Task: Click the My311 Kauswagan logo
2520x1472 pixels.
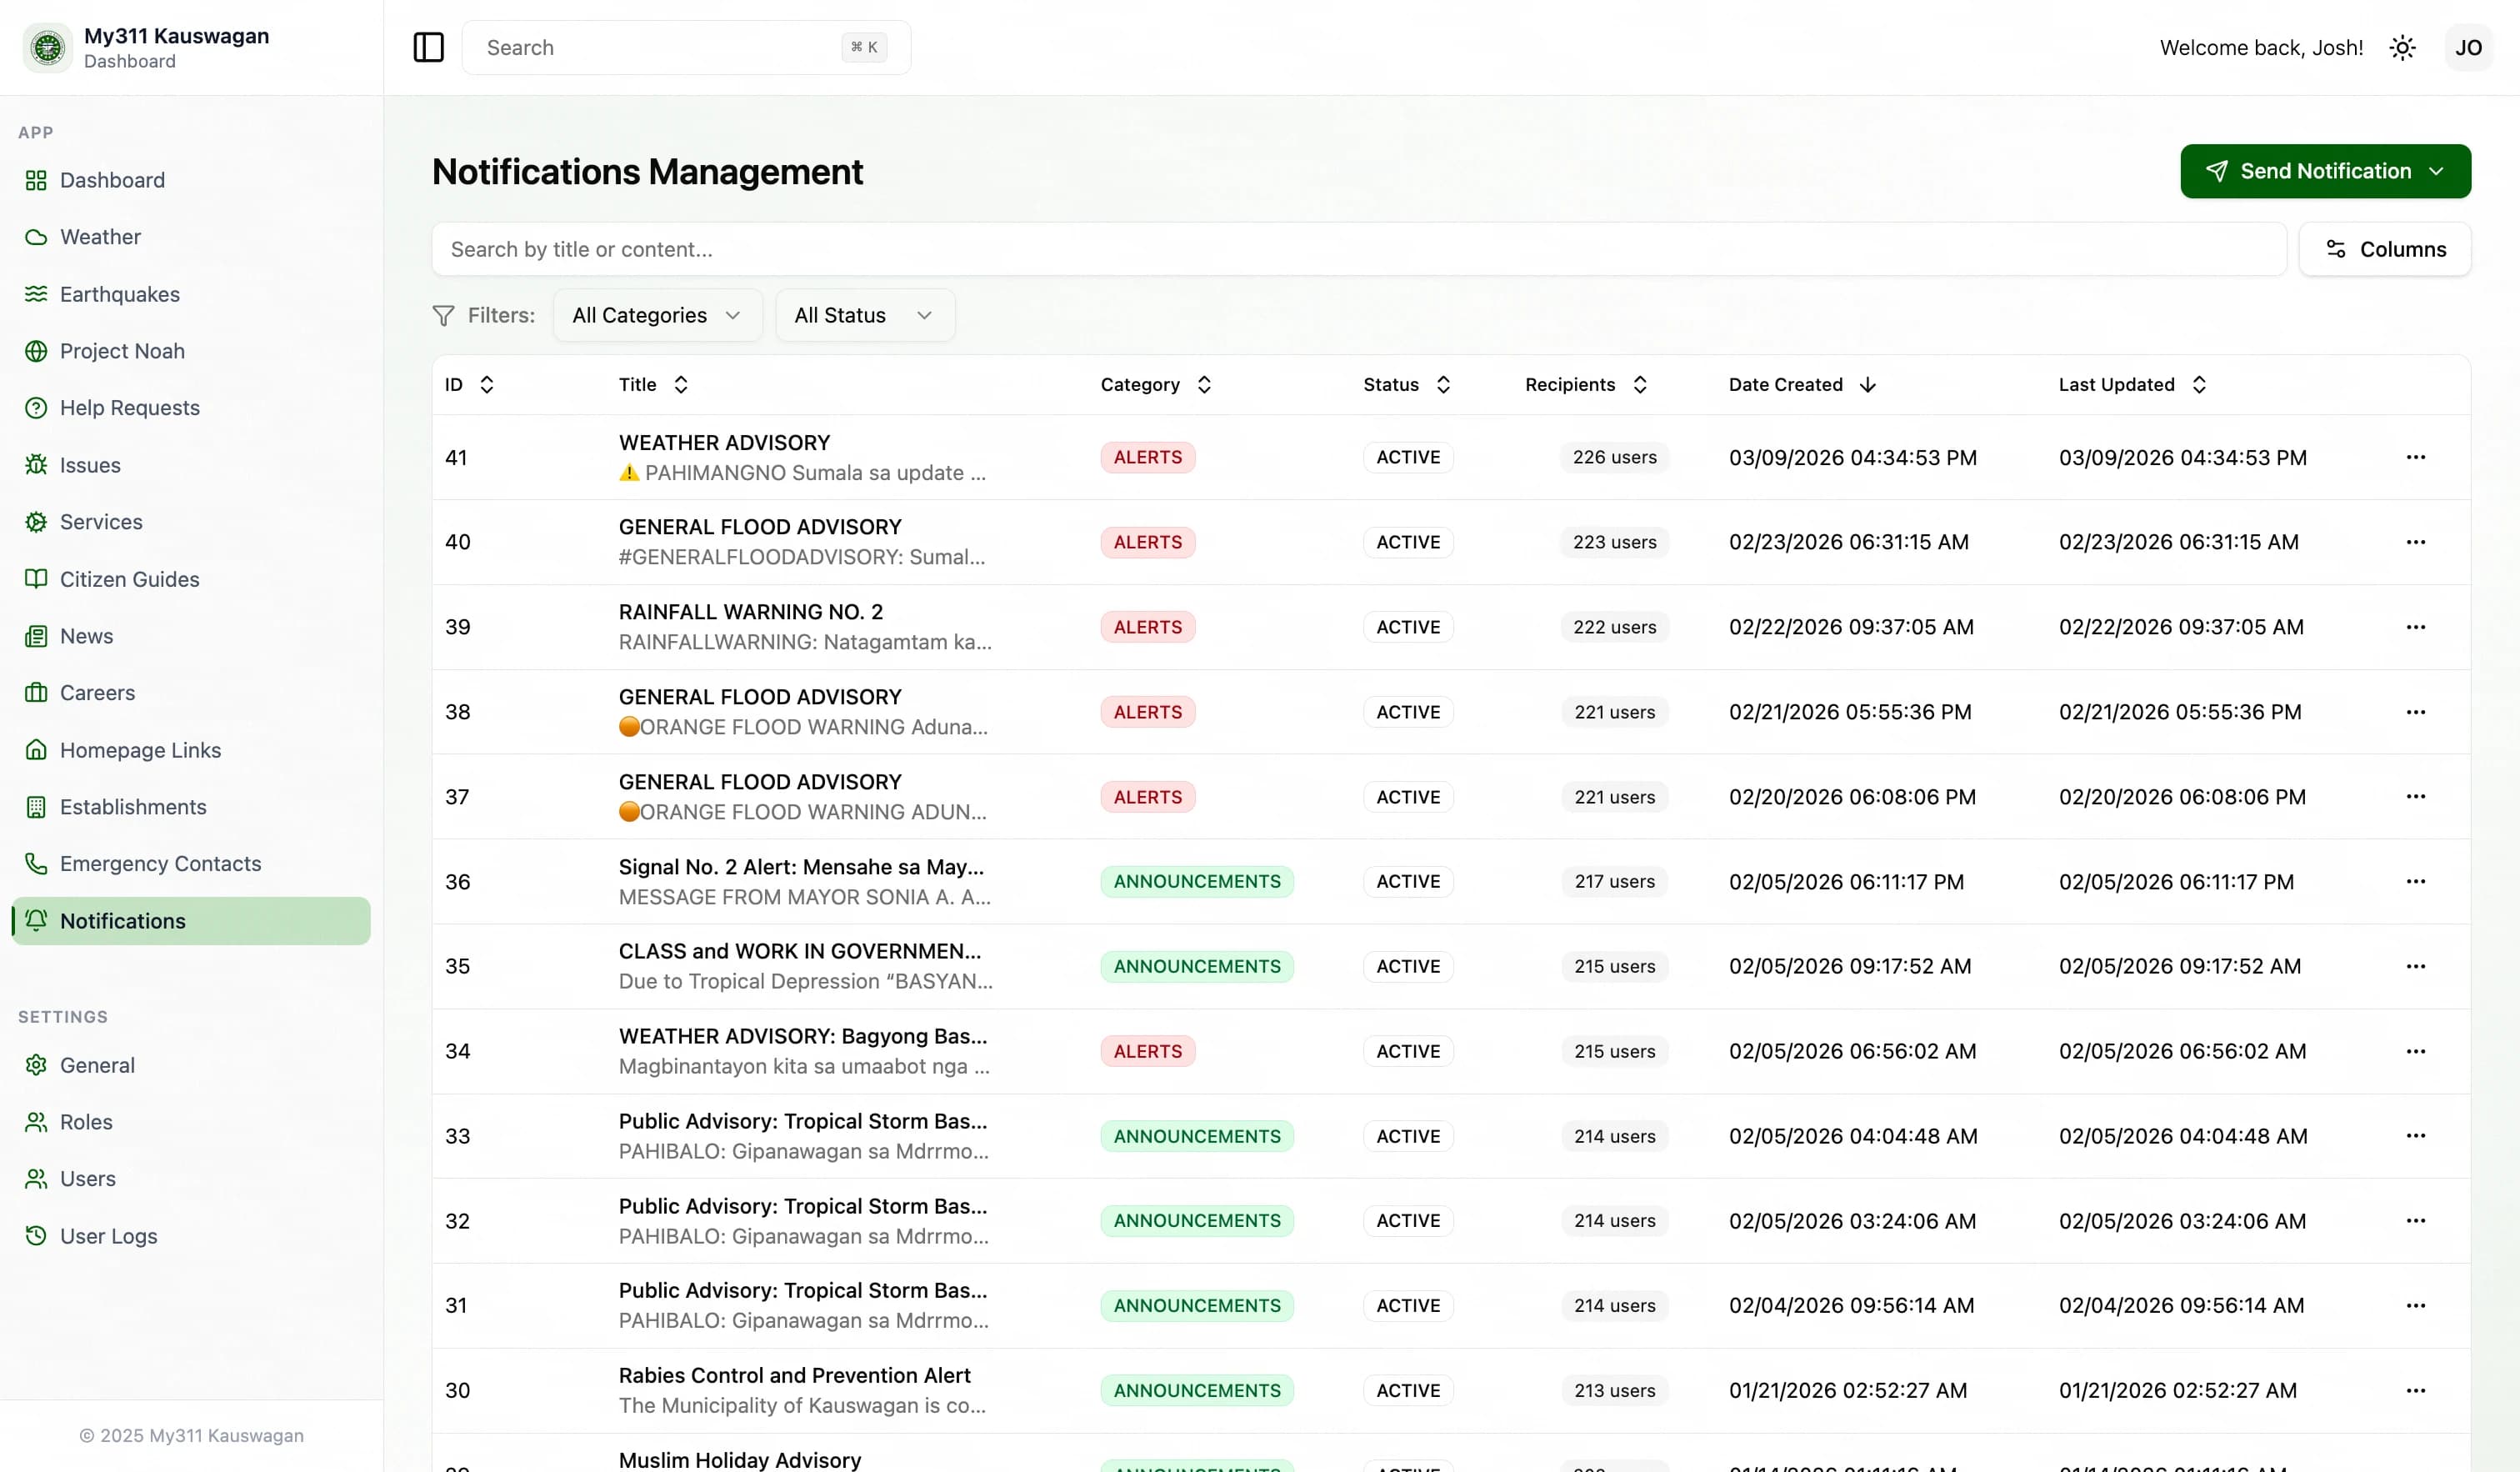Action: [x=47, y=47]
